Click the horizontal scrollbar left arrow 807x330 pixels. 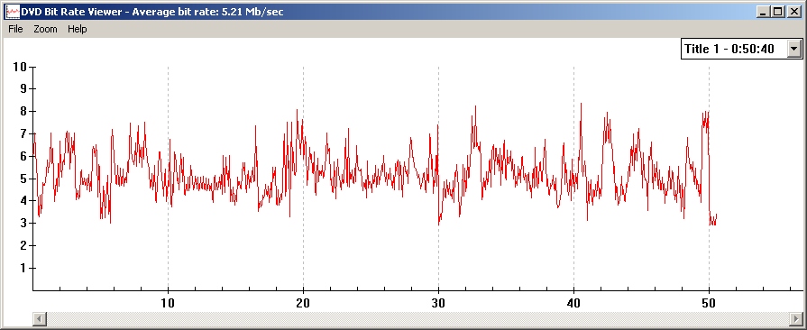[40, 318]
